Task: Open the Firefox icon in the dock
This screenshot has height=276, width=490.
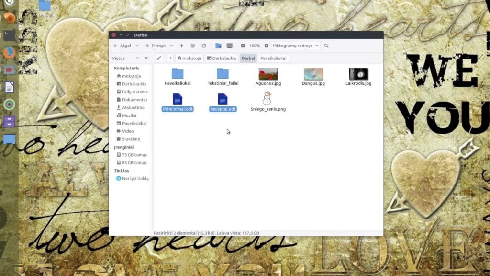Action: (x=9, y=53)
